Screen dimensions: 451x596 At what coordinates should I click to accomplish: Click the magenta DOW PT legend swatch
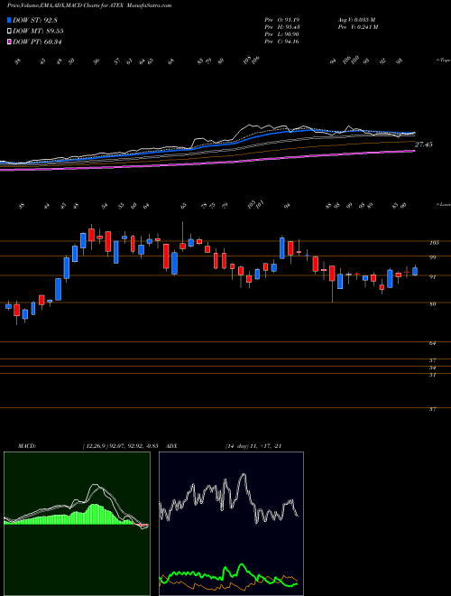click(9, 42)
